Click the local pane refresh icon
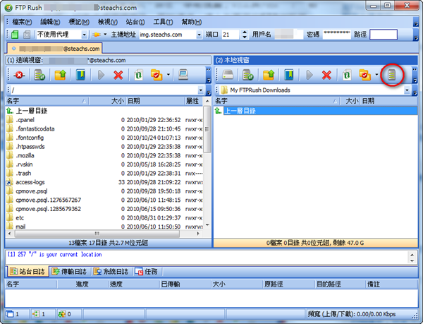The image size is (423, 324). 347,75
